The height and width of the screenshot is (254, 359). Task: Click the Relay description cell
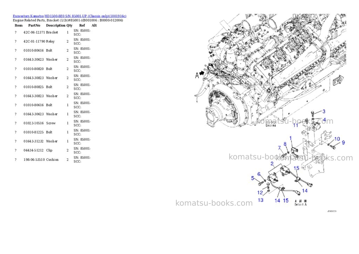pos(50,41)
